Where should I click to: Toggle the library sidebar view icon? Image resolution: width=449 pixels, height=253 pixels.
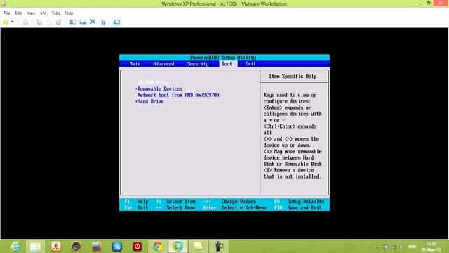(x=73, y=22)
